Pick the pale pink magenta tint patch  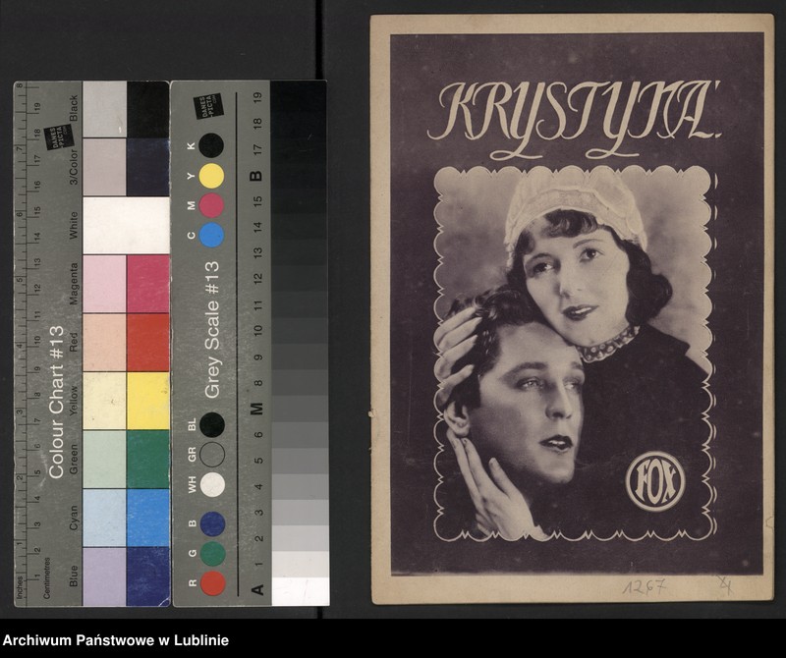point(104,284)
